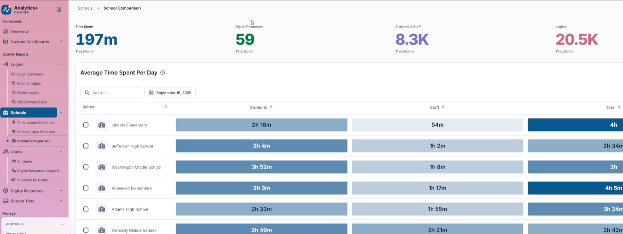Click the Custom Dashboards chart icon
The height and width of the screenshot is (234, 623).
[x=6, y=42]
